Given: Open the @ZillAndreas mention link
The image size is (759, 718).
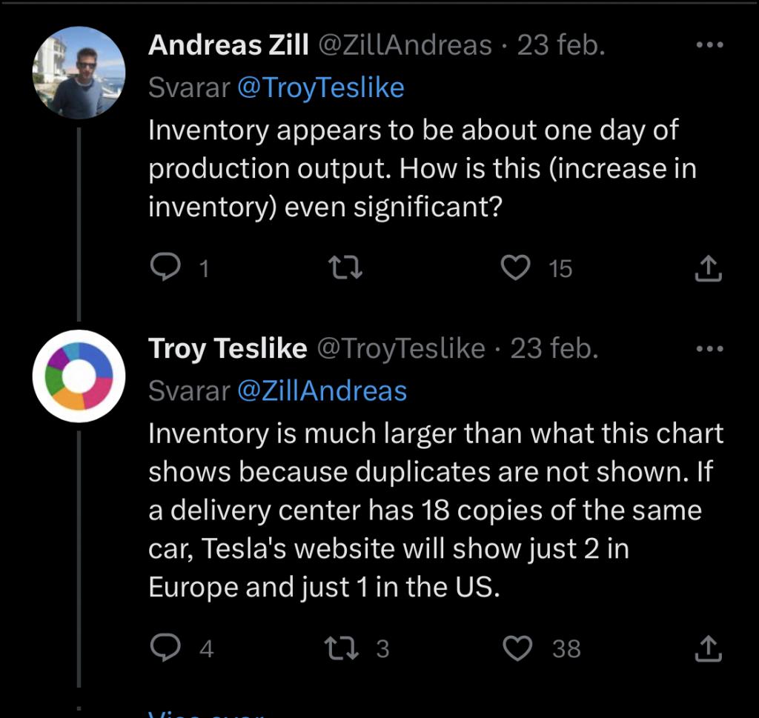Looking at the screenshot, I should 322,391.
